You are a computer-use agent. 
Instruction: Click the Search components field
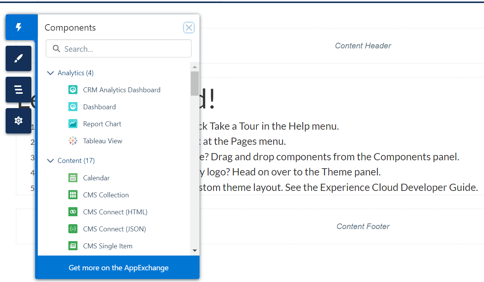123,49
